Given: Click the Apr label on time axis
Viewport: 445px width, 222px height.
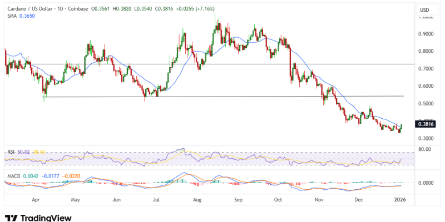Looking at the screenshot, I should pyautogui.click(x=36, y=198).
